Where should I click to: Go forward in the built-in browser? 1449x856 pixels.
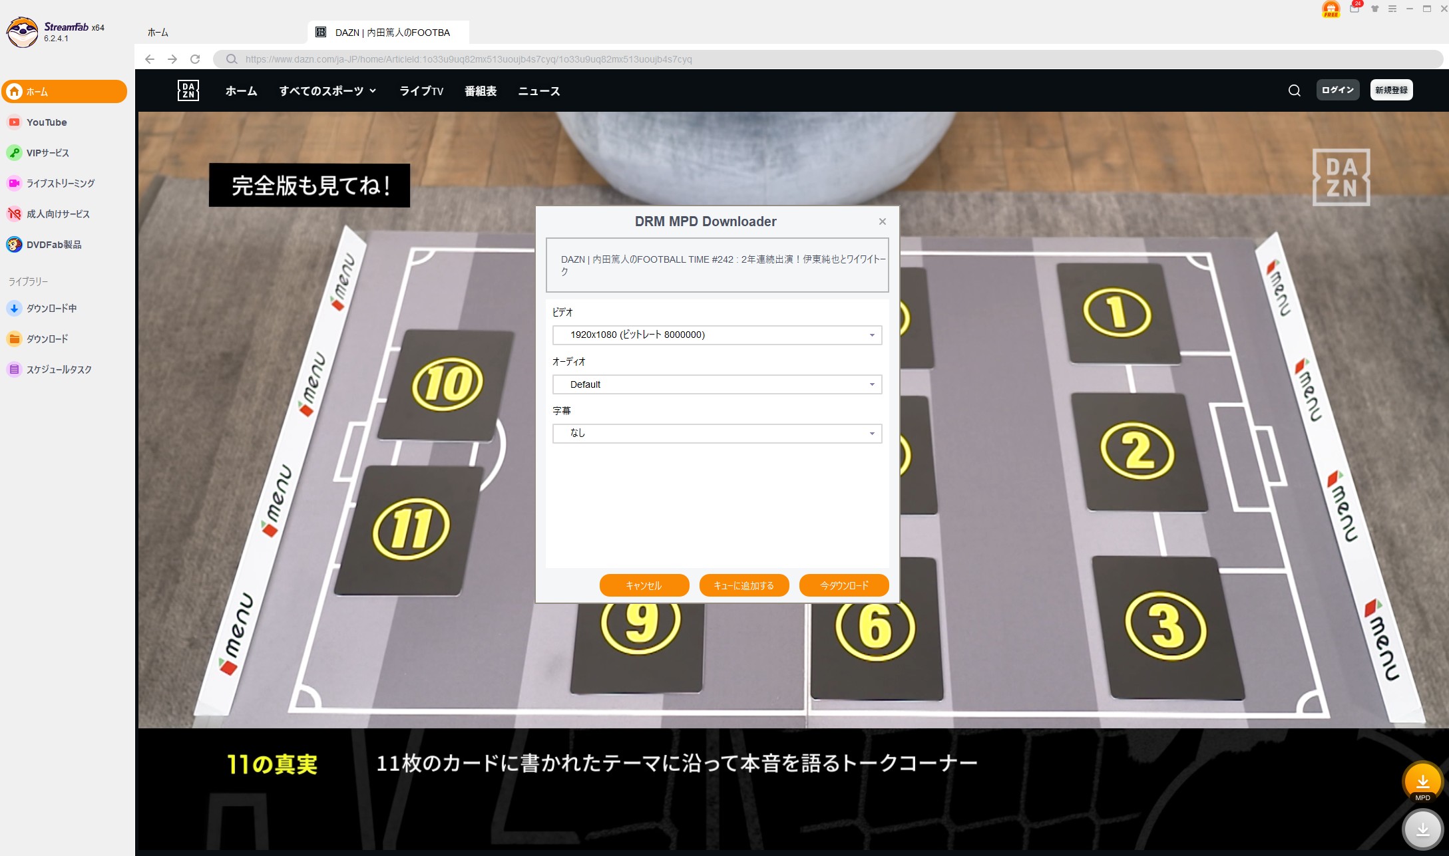pos(172,59)
